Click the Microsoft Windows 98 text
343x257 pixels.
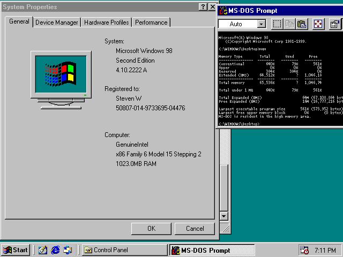coord(144,51)
